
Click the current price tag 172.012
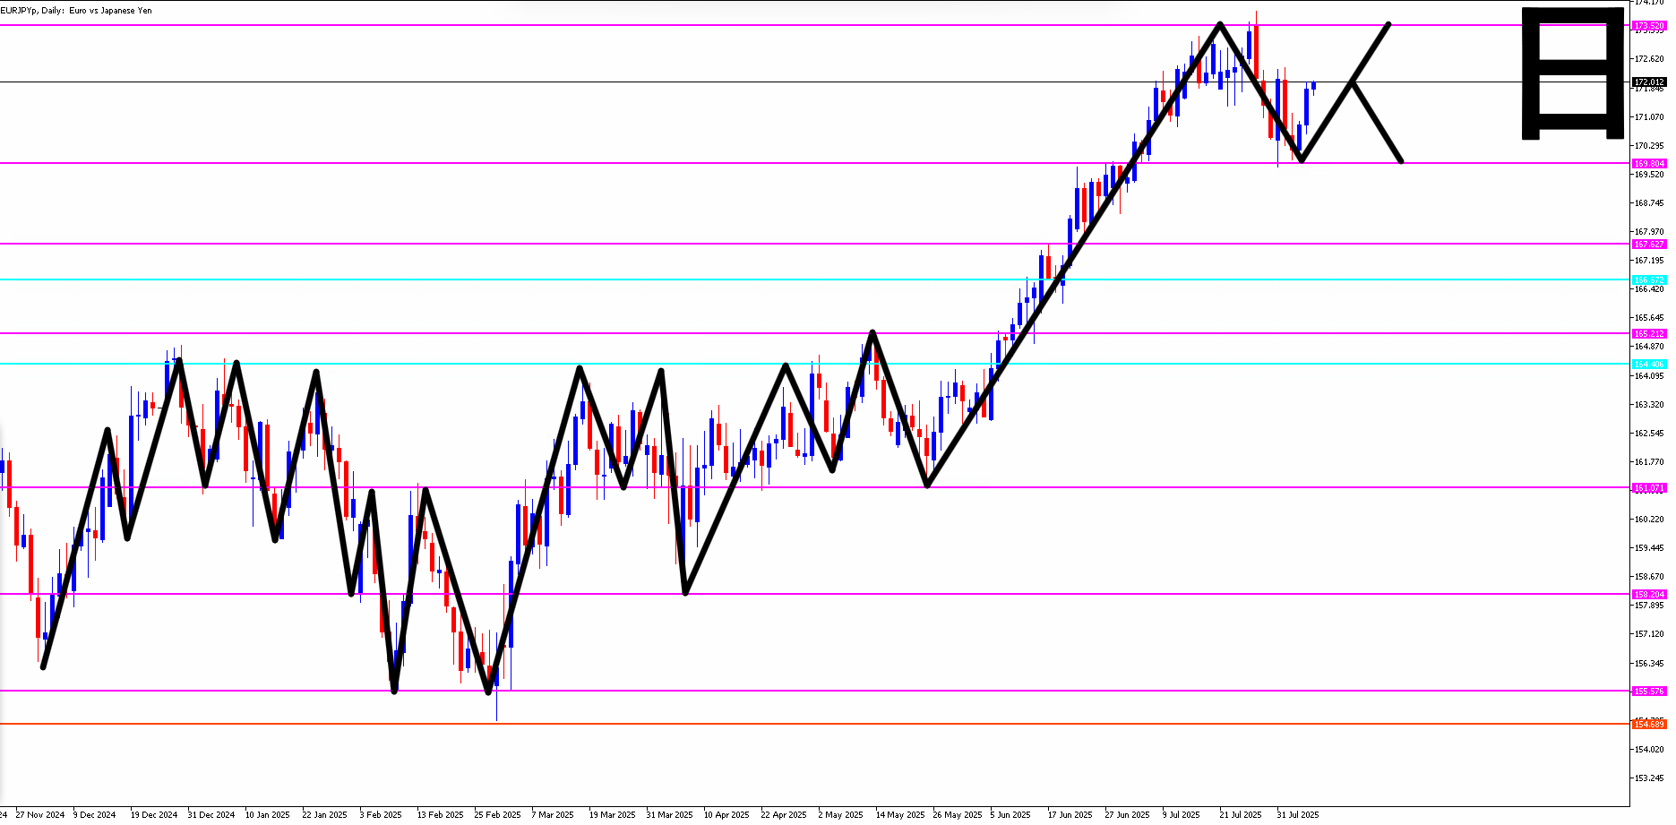pyautogui.click(x=1649, y=82)
